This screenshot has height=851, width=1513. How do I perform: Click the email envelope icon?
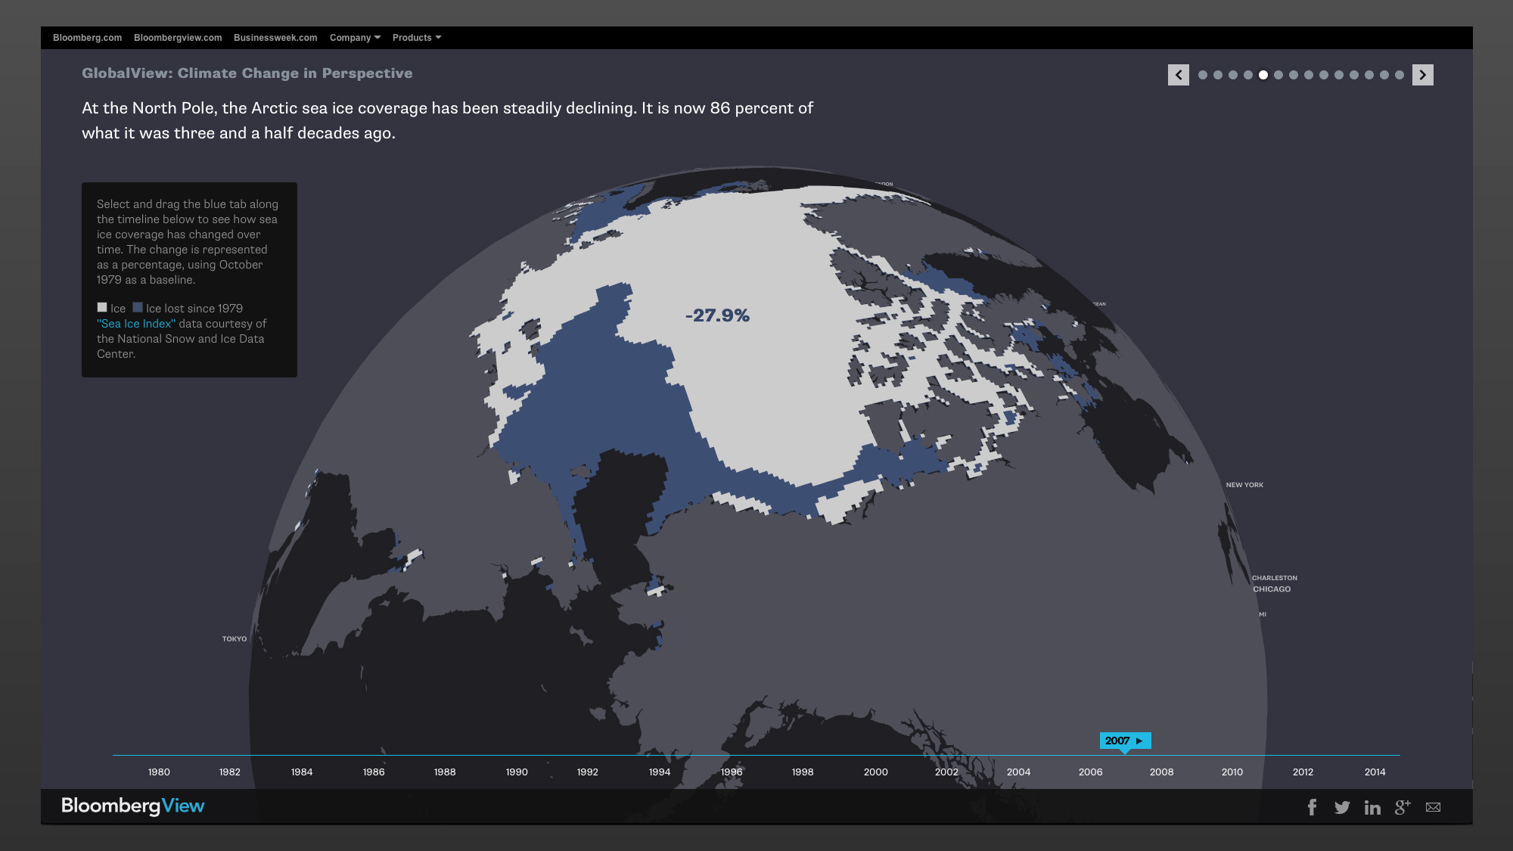1433,807
